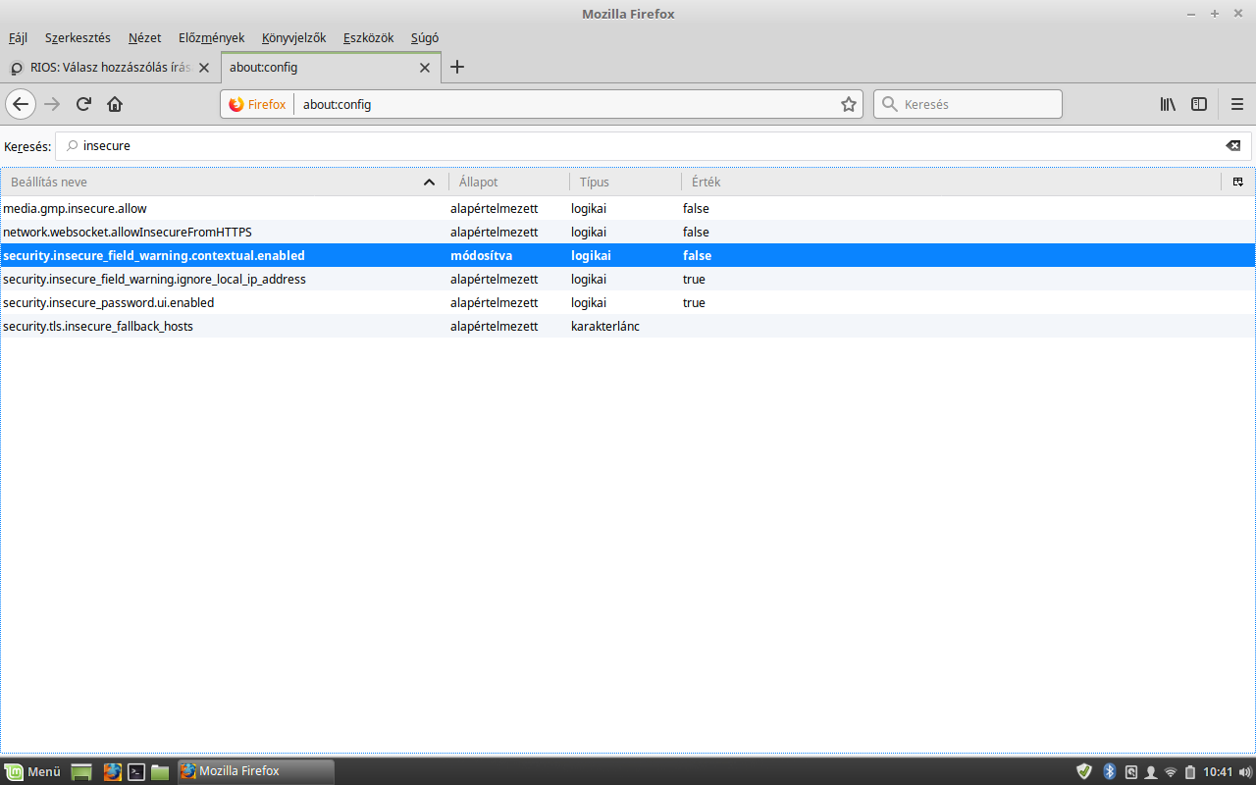Open the terminal from the panel

(x=136, y=771)
